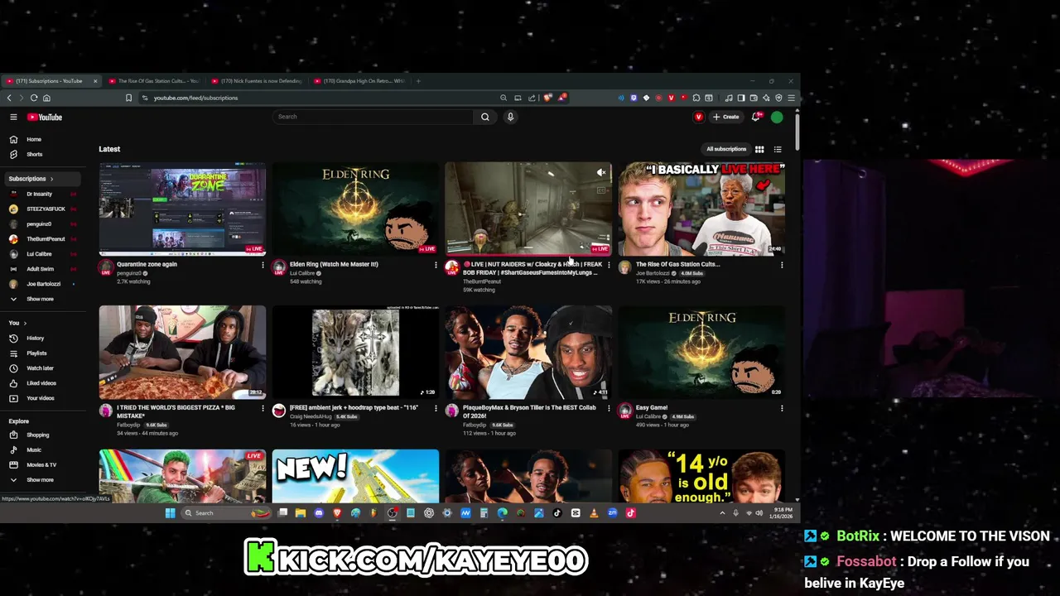The height and width of the screenshot is (596, 1060).
Task: Open File Explorer from taskbar
Action: pyautogui.click(x=301, y=513)
